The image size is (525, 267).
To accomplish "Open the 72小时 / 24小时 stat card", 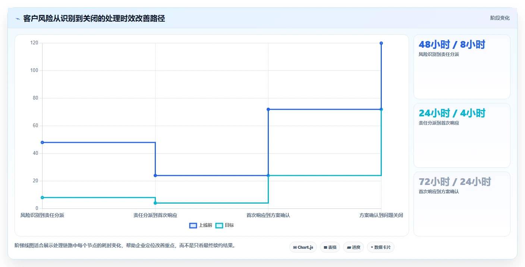I will coord(462,204).
